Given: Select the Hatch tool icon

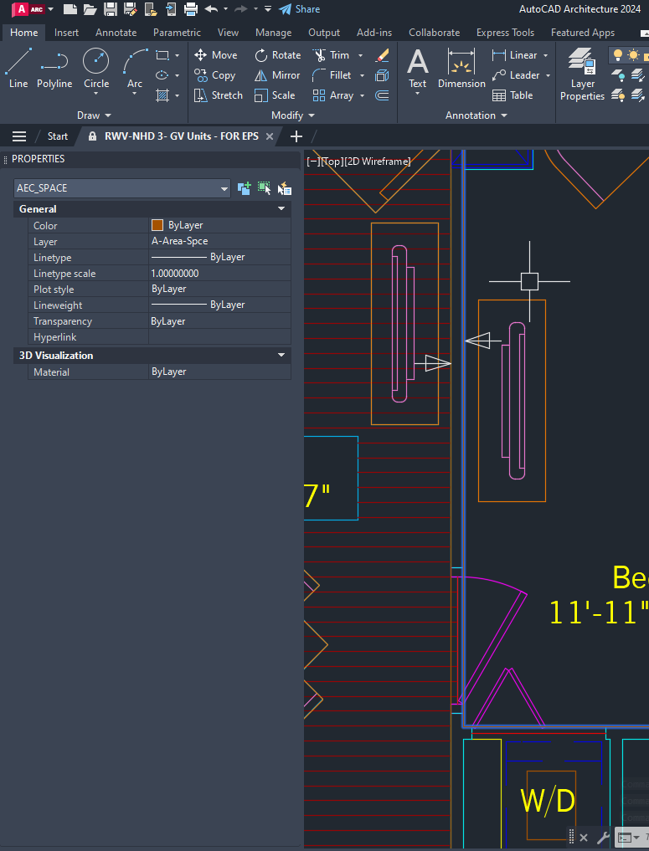Looking at the screenshot, I should pyautogui.click(x=162, y=95).
